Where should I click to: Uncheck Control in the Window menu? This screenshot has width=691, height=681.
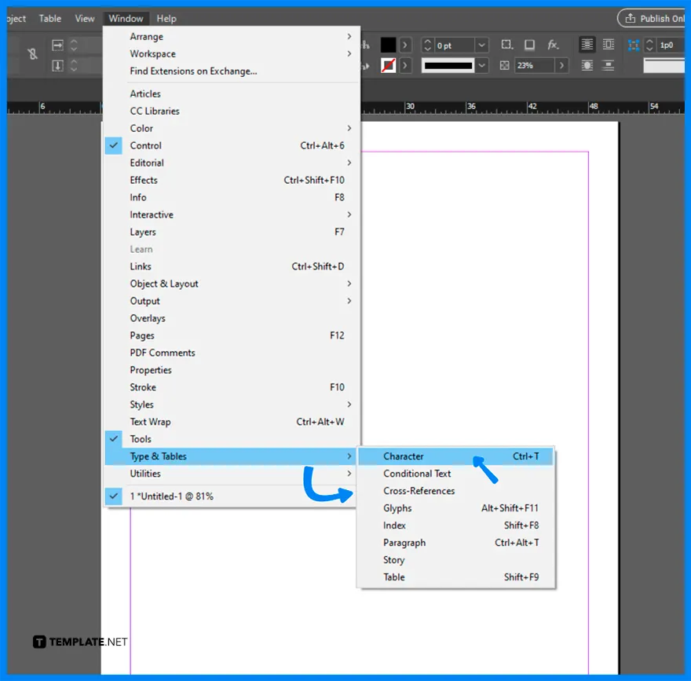(x=145, y=145)
